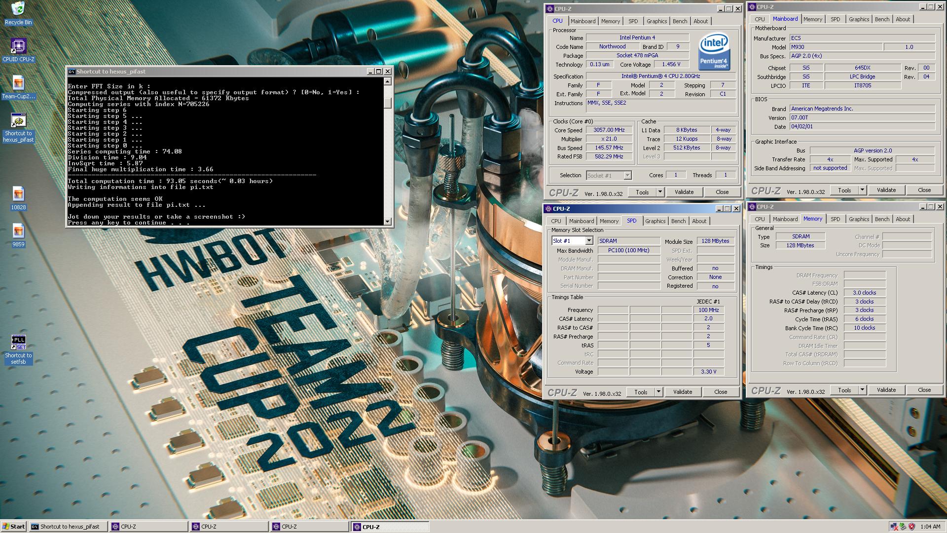This screenshot has width=947, height=533.
Task: Open the Slot #1 dropdown in the SPD window
Action: click(x=589, y=240)
